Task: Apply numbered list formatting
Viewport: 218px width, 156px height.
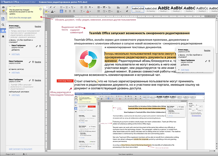Action: (67, 7)
